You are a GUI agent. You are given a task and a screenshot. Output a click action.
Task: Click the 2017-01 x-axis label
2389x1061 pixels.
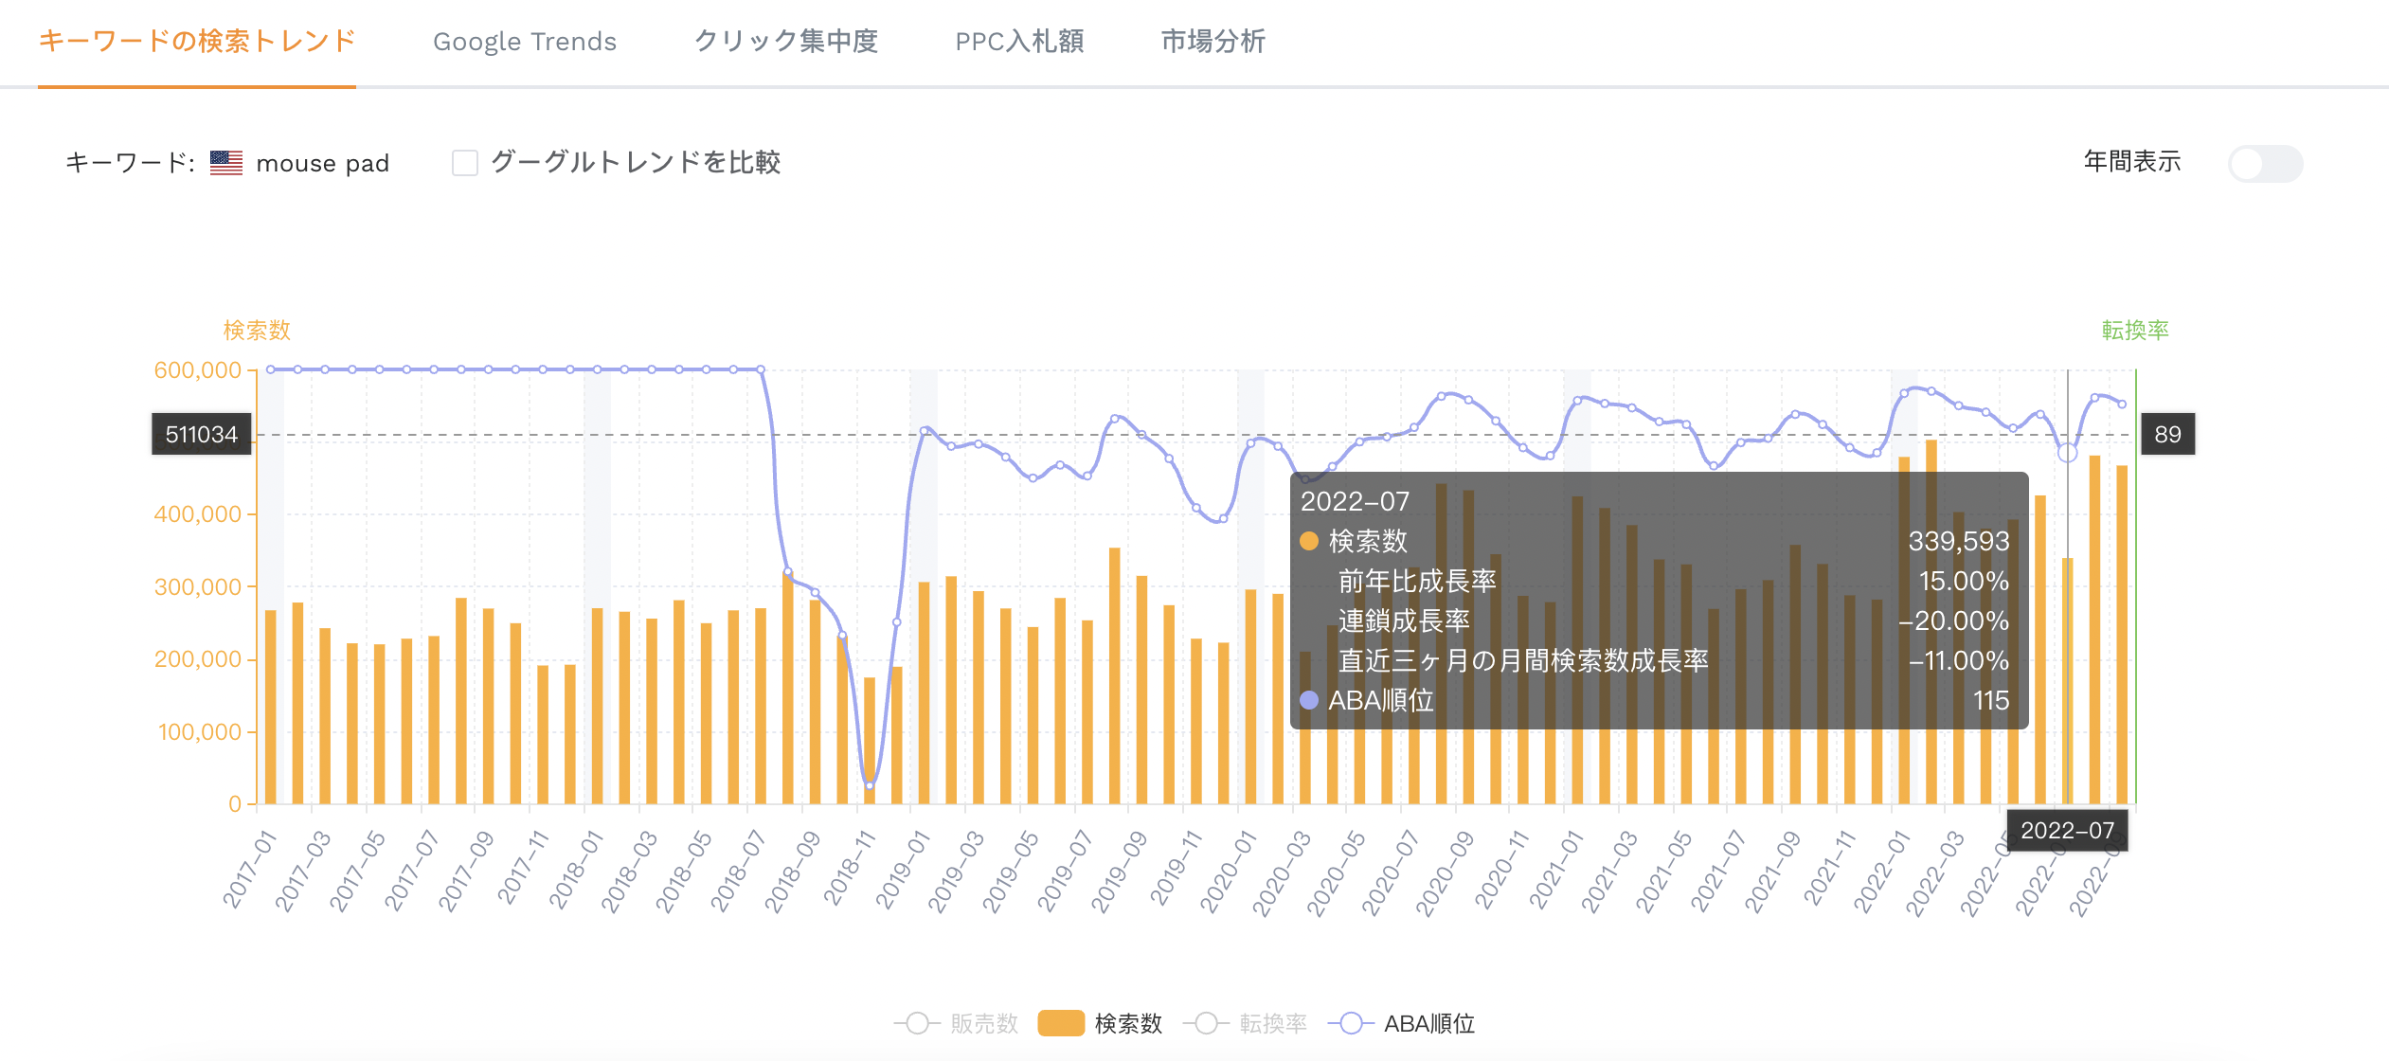tap(250, 870)
